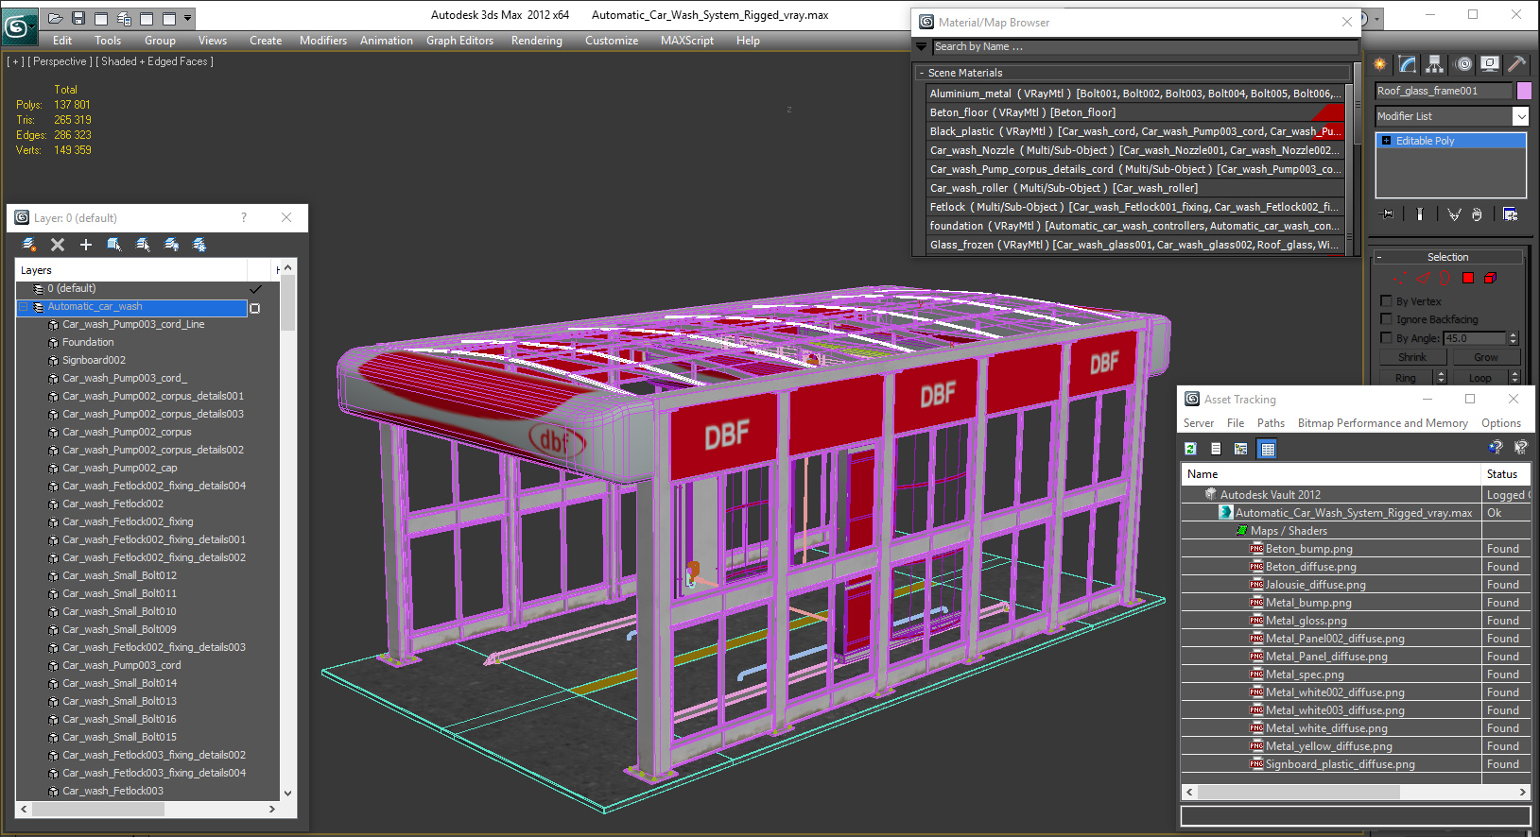
Task: Open the Graph Editors menu
Action: click(x=459, y=41)
